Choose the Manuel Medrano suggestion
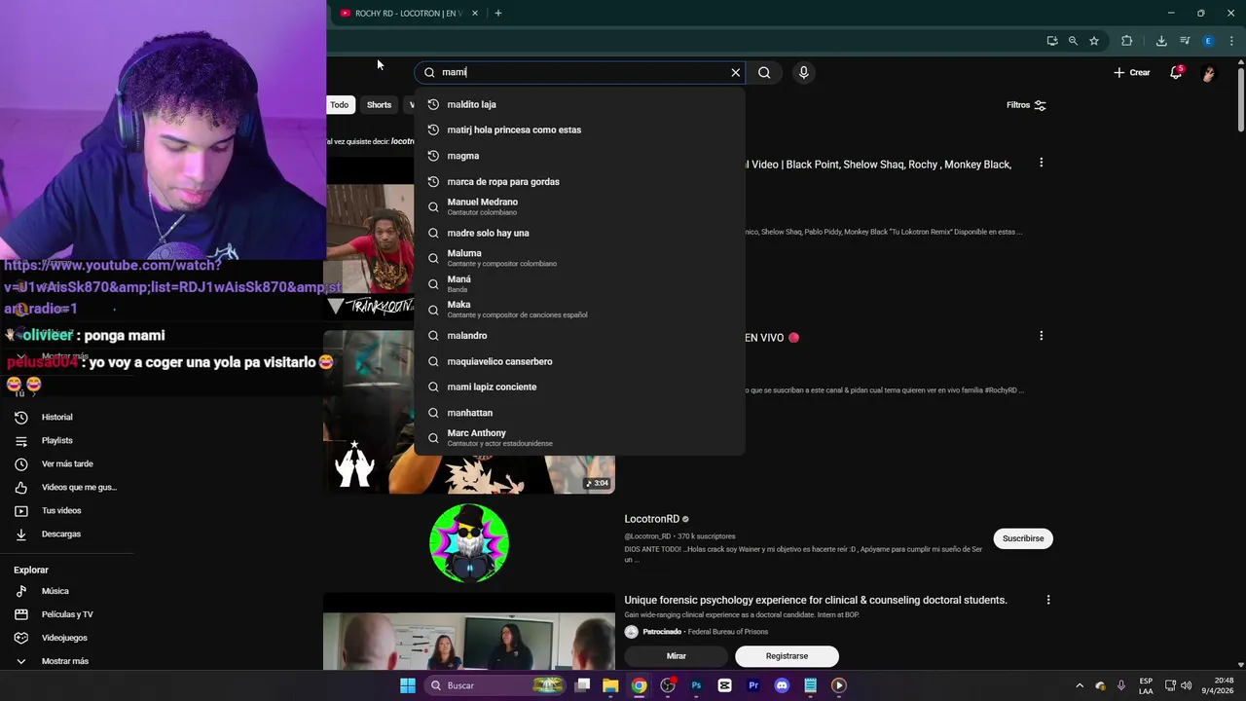This screenshot has width=1246, height=701. (579, 206)
